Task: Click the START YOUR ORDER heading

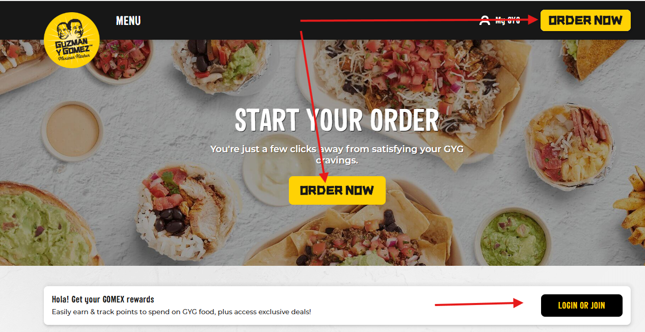Action: pos(337,120)
